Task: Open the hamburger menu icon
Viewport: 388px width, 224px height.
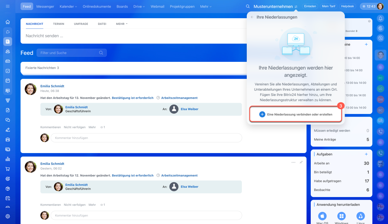Action: [8, 6]
